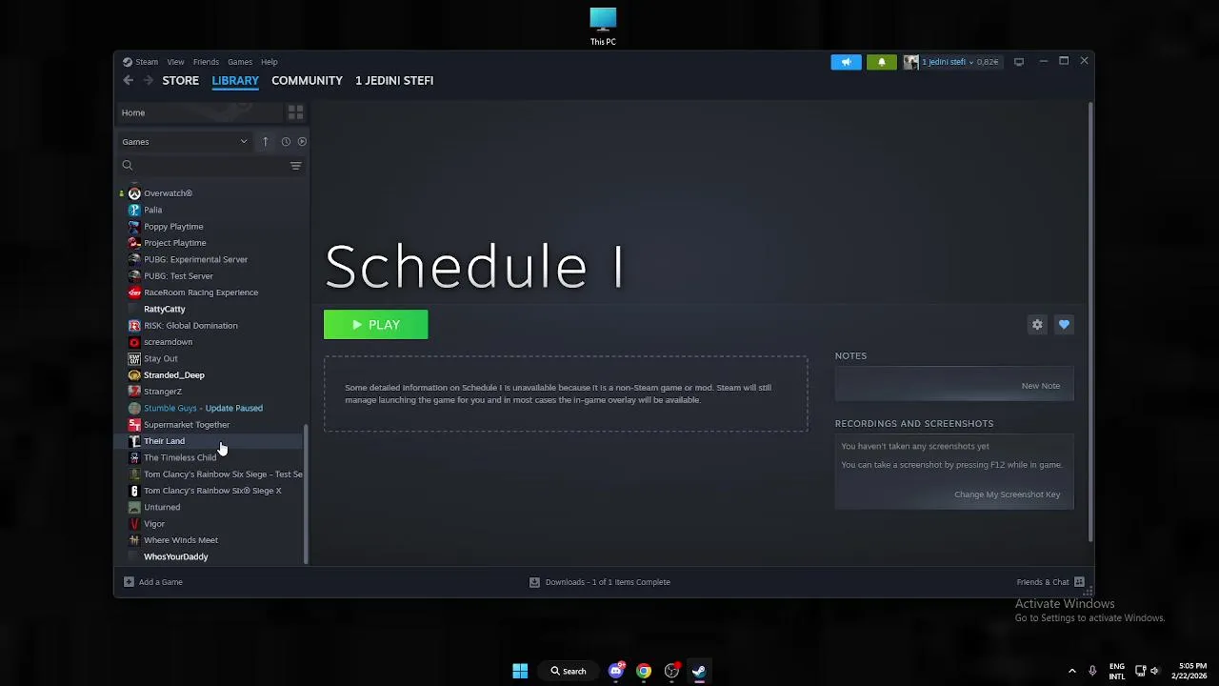The height and width of the screenshot is (686, 1219).
Task: Open Chrome from the taskbar
Action: tap(644, 671)
